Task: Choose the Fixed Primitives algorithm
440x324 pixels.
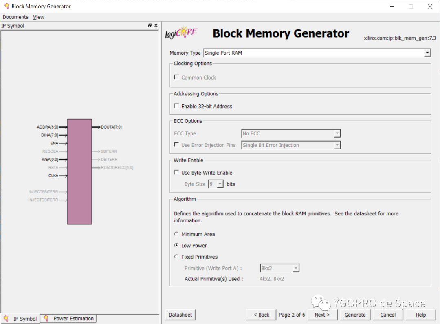Action: [176, 257]
